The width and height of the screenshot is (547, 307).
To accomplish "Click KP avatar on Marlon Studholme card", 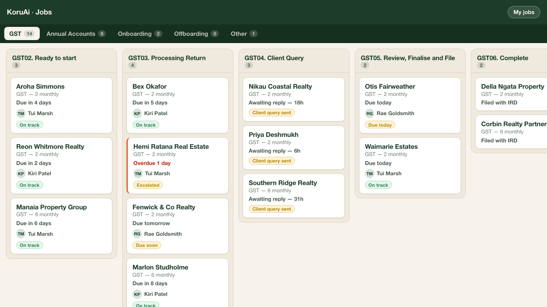I will 137,294.
